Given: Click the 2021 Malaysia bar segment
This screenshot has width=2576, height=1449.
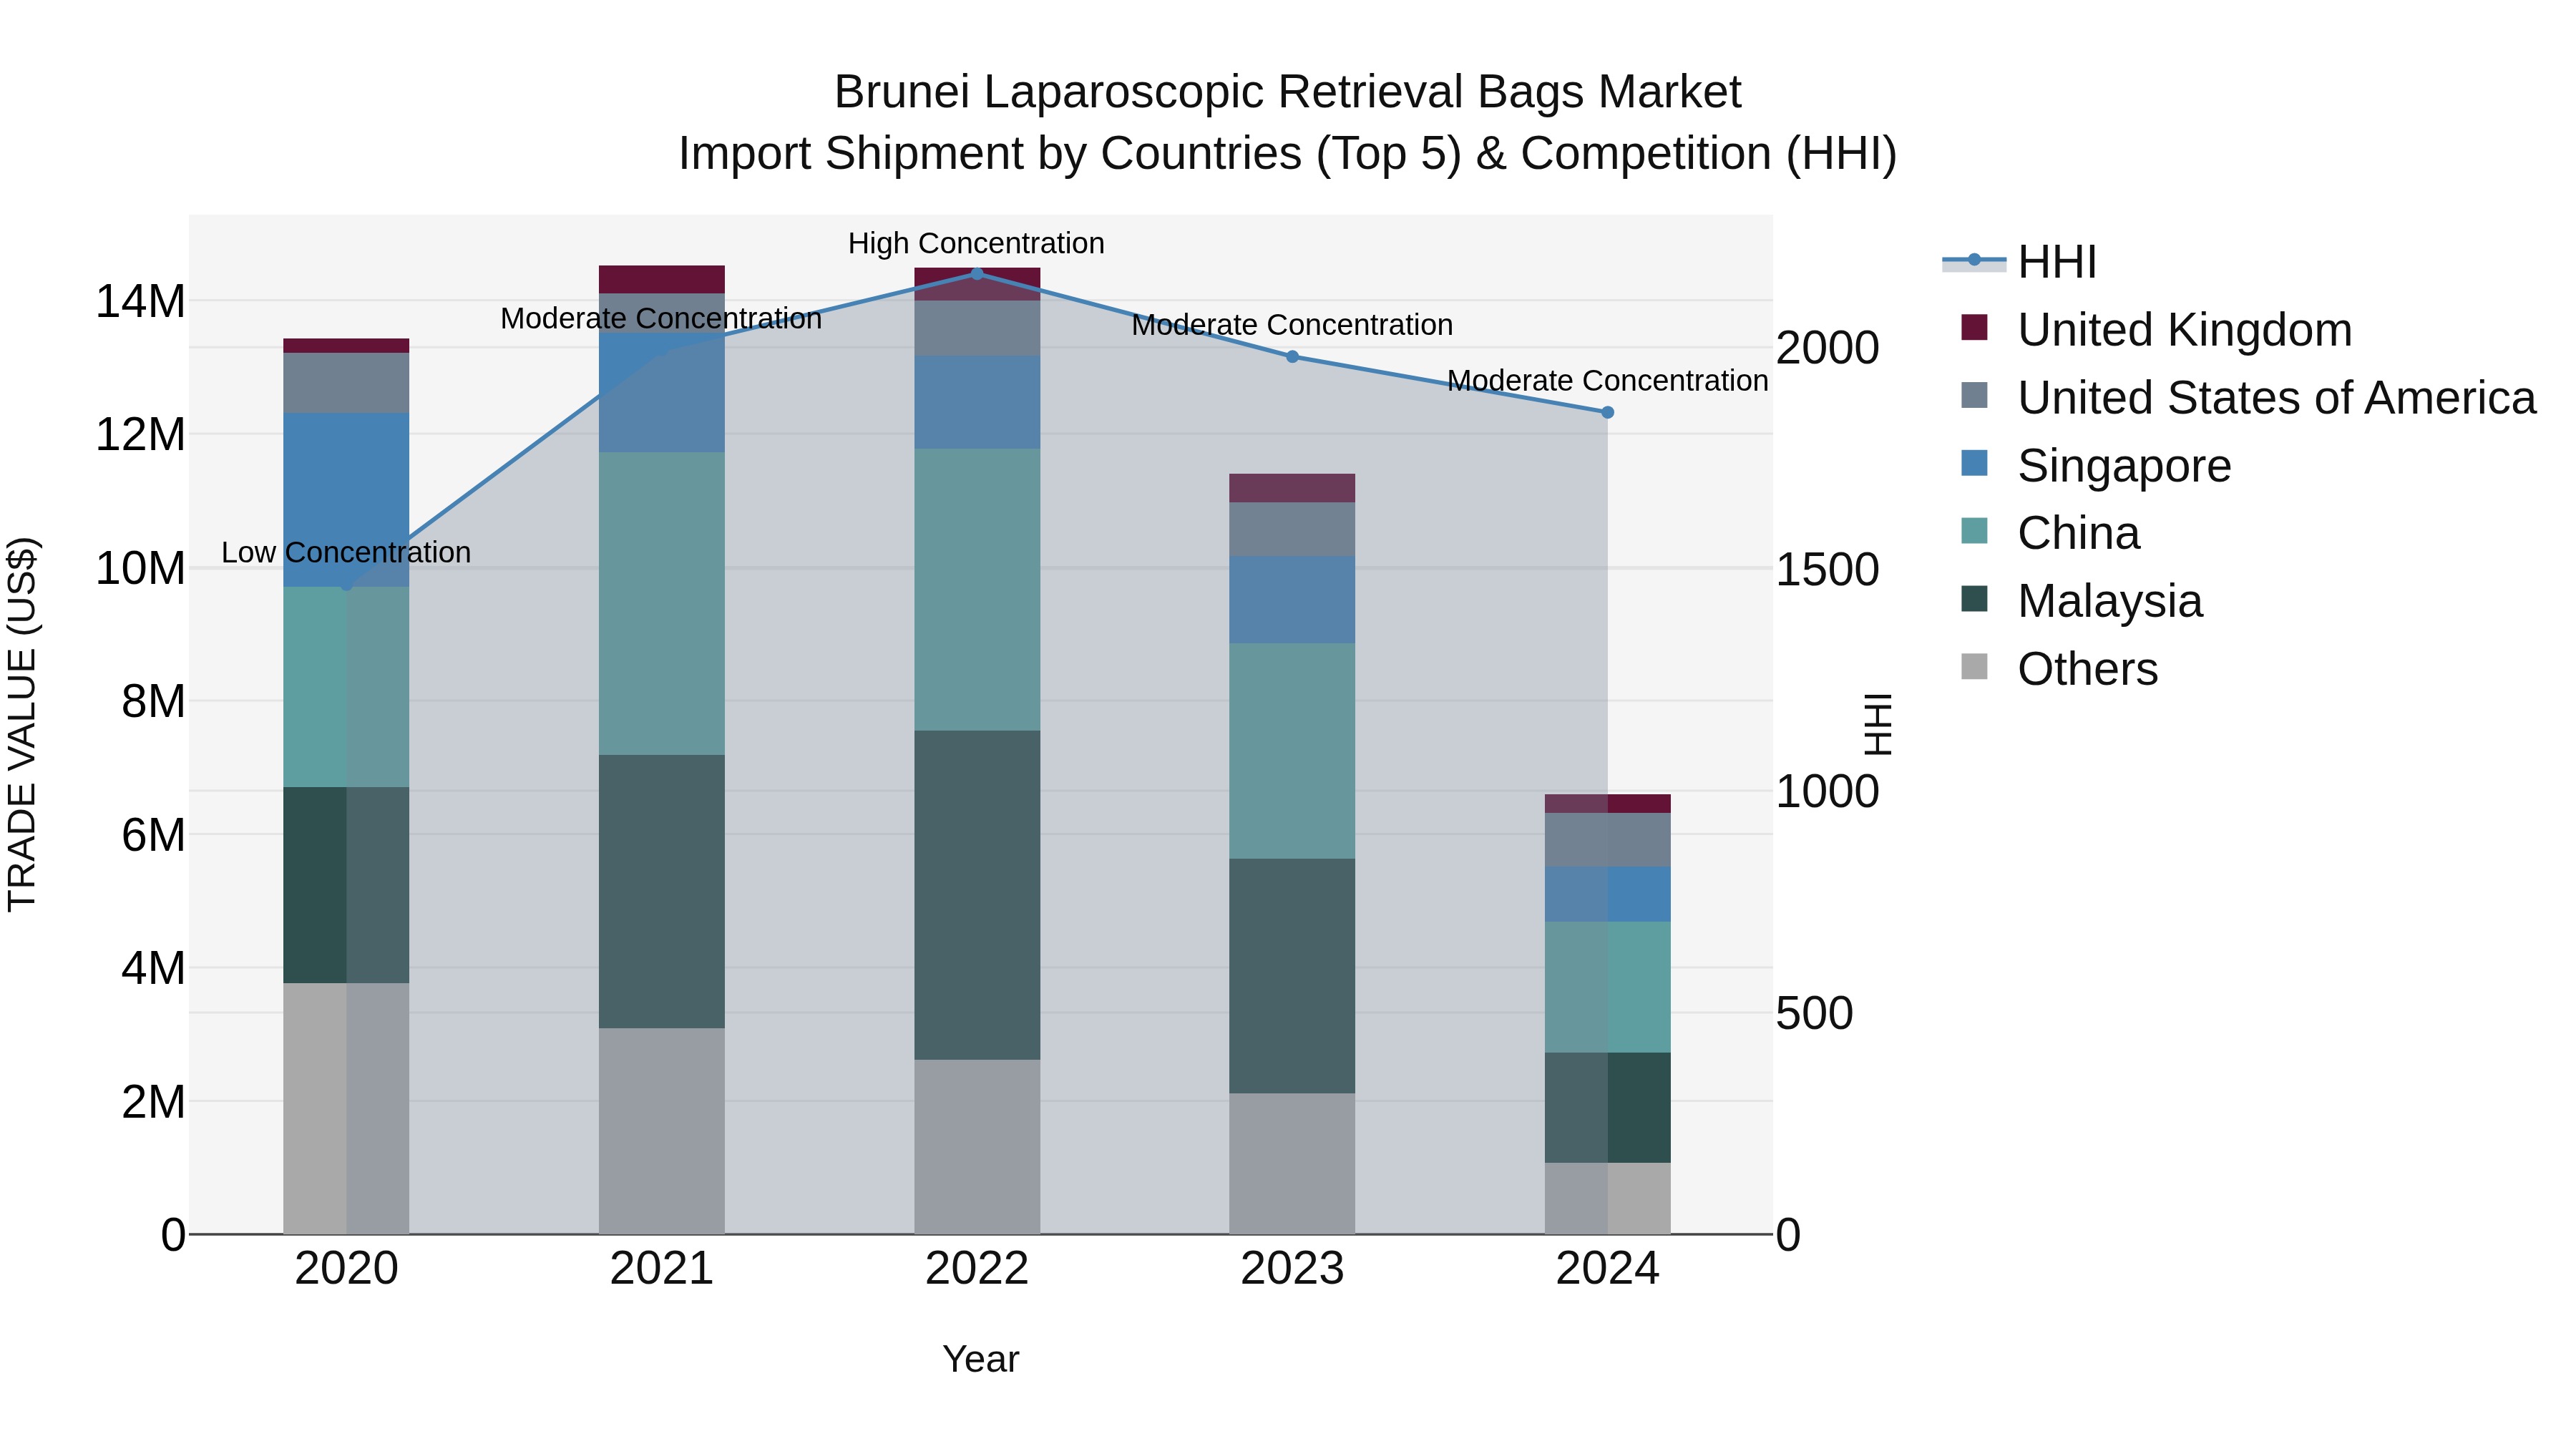Looking at the screenshot, I should click(662, 891).
